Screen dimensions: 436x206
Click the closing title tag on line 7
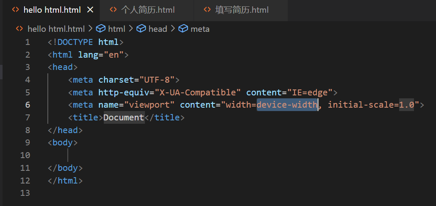pos(164,117)
